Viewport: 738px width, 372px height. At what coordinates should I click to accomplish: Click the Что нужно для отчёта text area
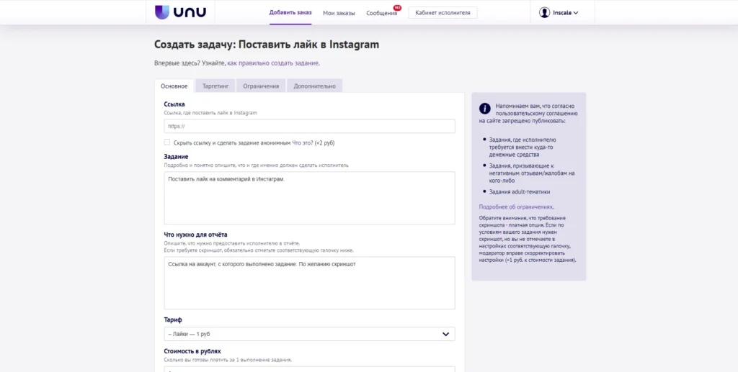(x=309, y=283)
